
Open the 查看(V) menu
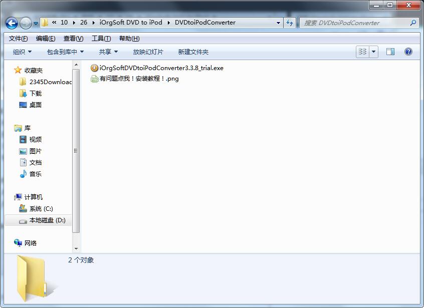(73, 39)
